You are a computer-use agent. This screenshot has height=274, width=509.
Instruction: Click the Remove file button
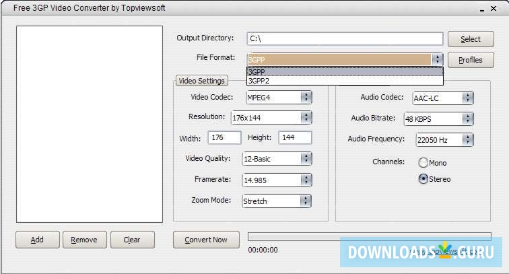coord(84,240)
